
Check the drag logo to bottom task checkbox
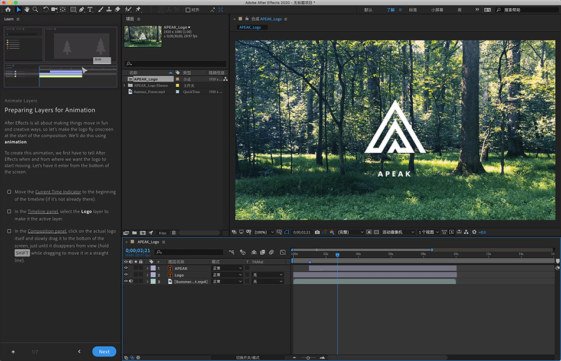click(9, 231)
